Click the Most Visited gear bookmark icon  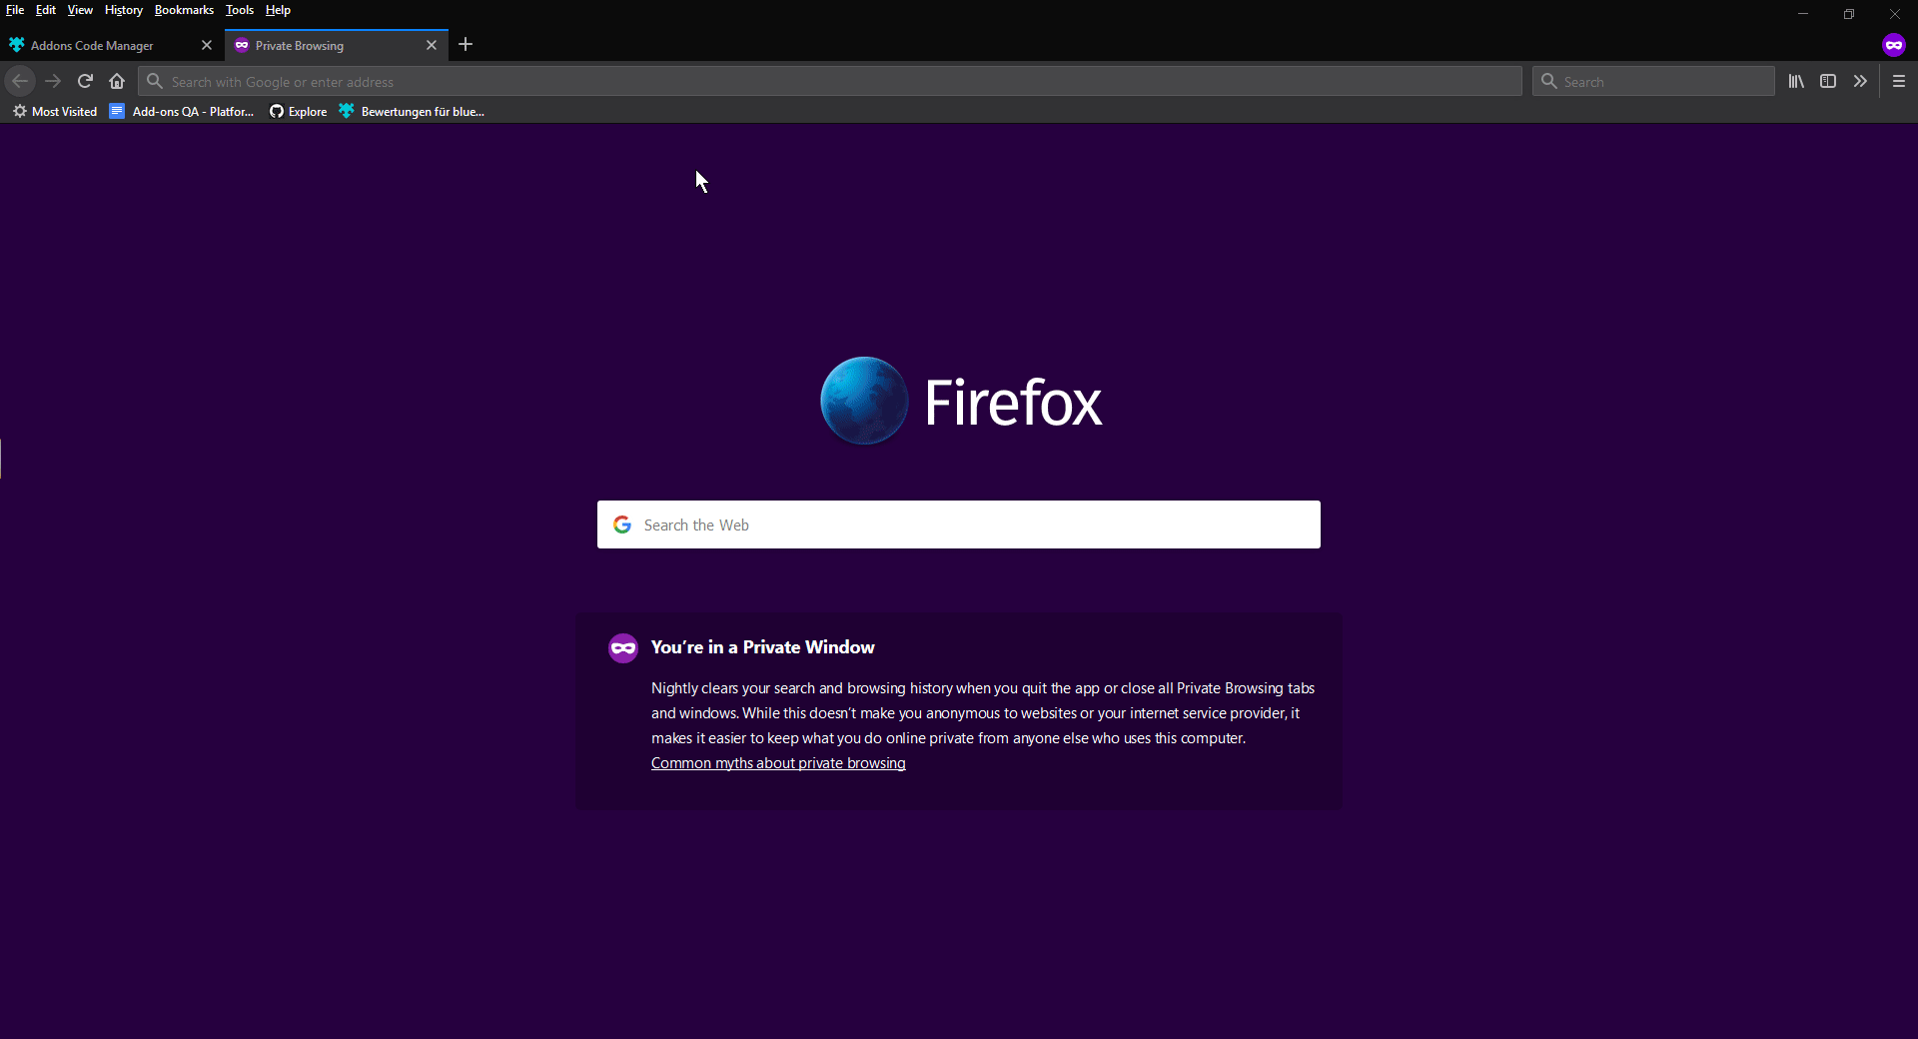pos(20,111)
